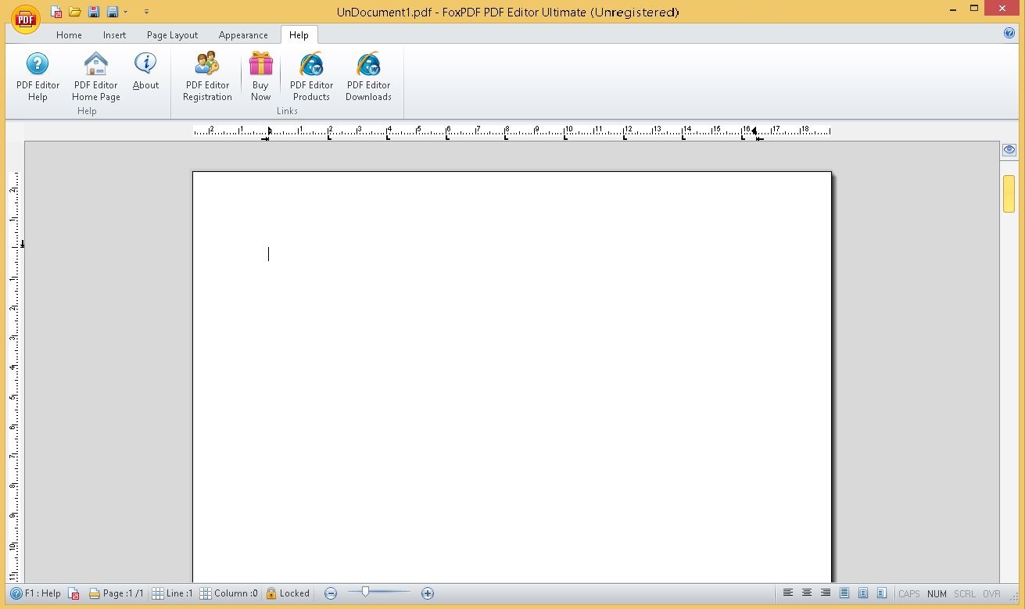Click the zoom out minus button
This screenshot has height=609, width=1025.
pos(331,593)
